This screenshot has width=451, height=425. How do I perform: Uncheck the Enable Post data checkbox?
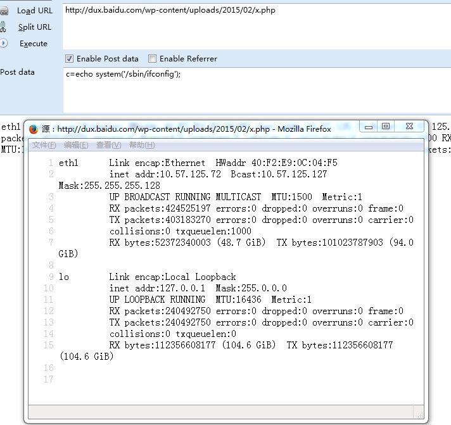tap(69, 59)
